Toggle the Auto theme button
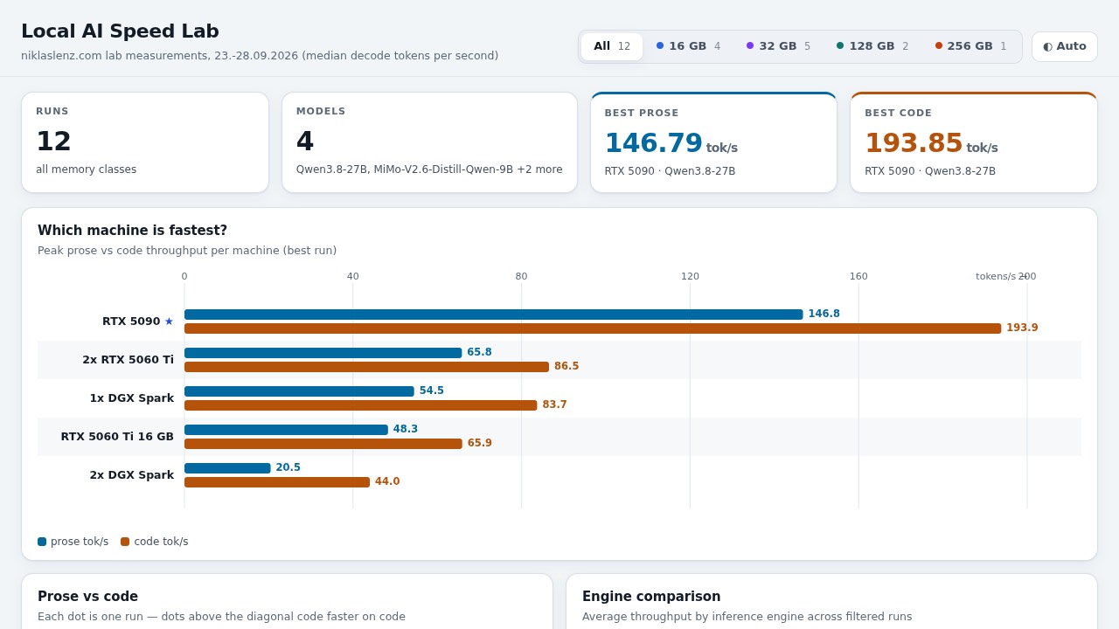1119x629 pixels. coord(1065,46)
